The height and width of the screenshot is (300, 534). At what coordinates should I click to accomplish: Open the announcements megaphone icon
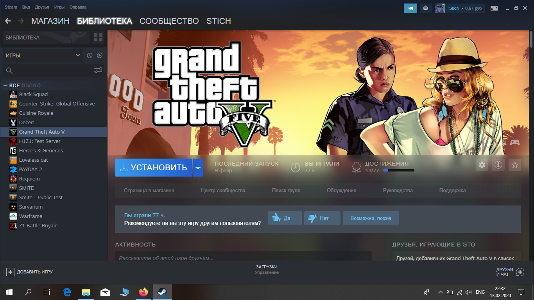coord(410,8)
